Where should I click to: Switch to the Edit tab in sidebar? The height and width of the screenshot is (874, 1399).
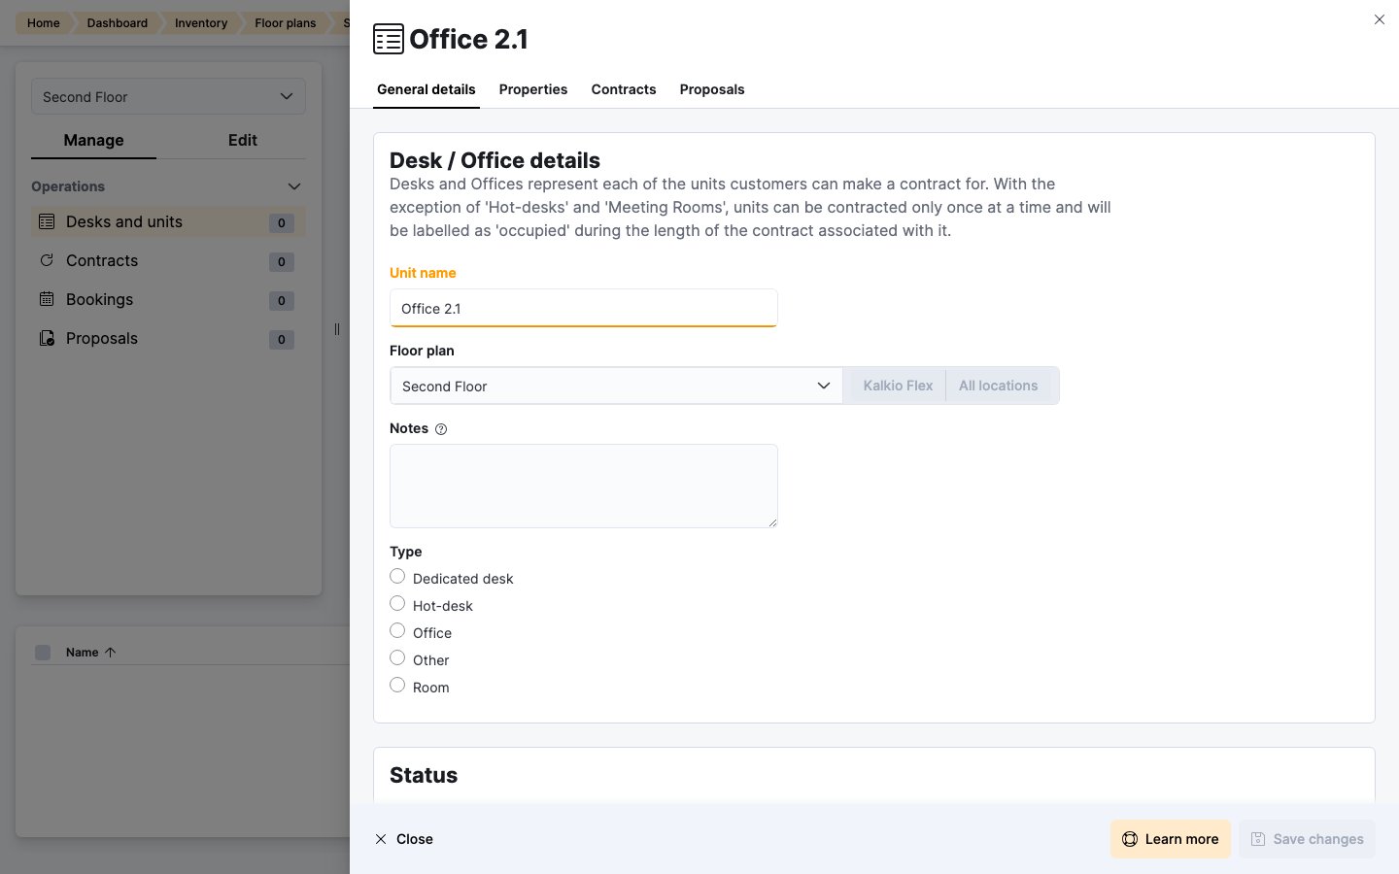coord(243,140)
